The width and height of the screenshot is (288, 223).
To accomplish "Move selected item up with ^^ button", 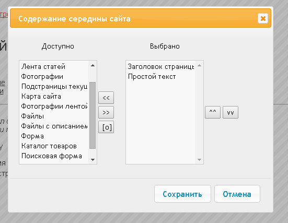I will coord(213,112).
